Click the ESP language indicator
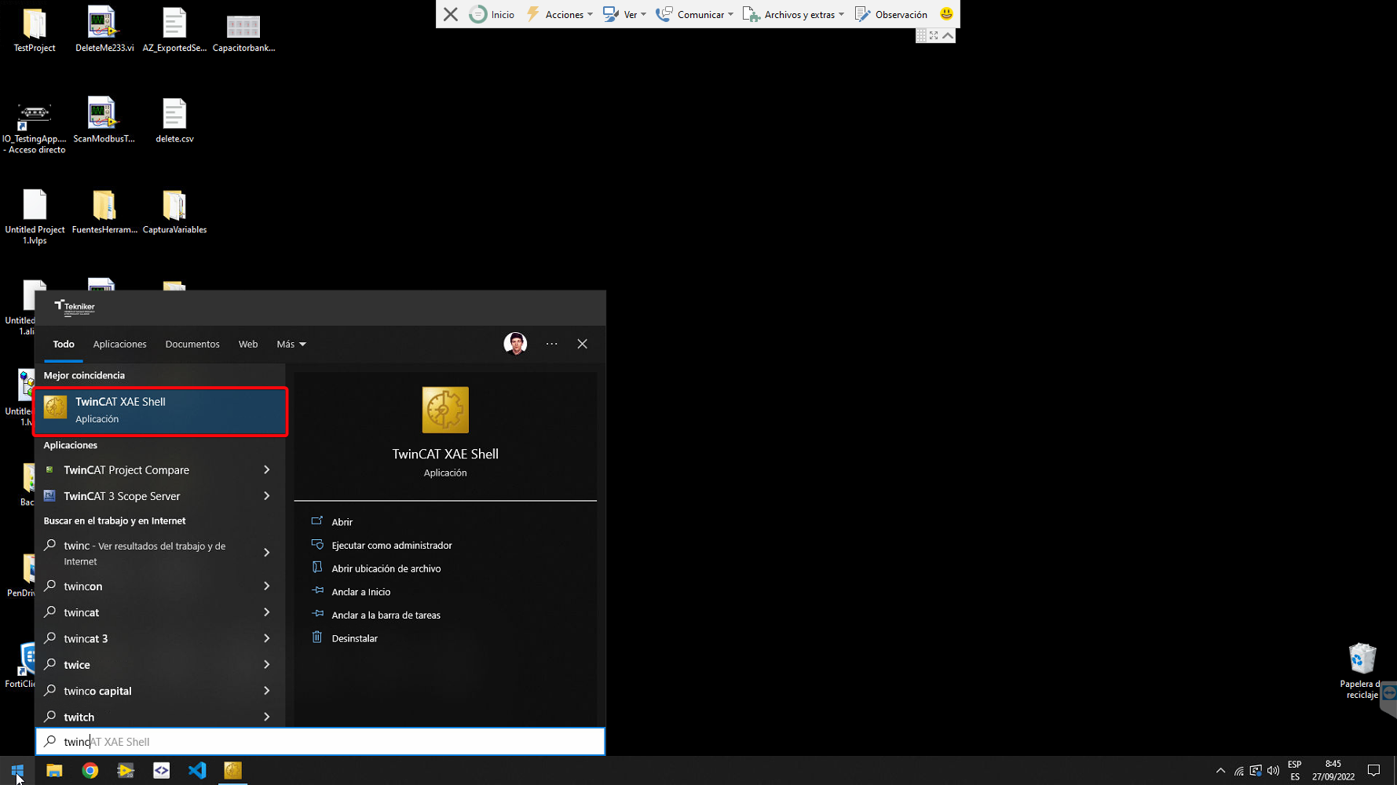1397x785 pixels. pos(1295,771)
